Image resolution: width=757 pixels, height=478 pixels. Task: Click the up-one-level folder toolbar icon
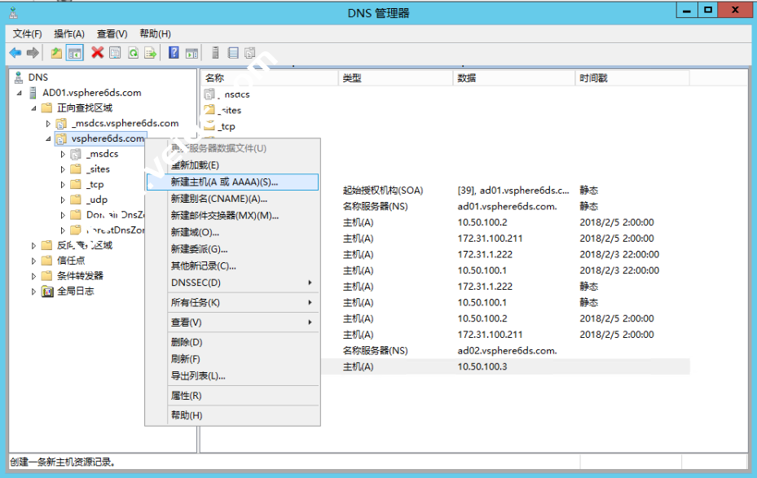(55, 52)
